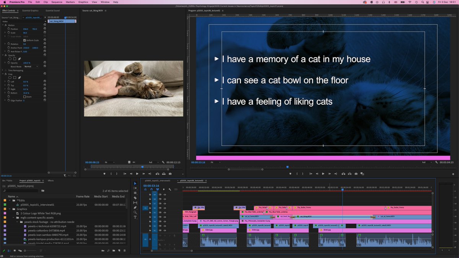Play the Source monitor clip
Viewport: 459px width, 258px height.
coord(137,174)
